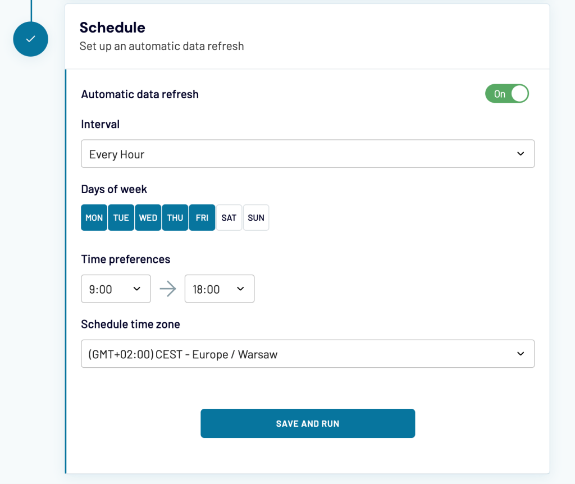575x484 pixels.
Task: Deselect the MON day button
Action: pos(94,217)
